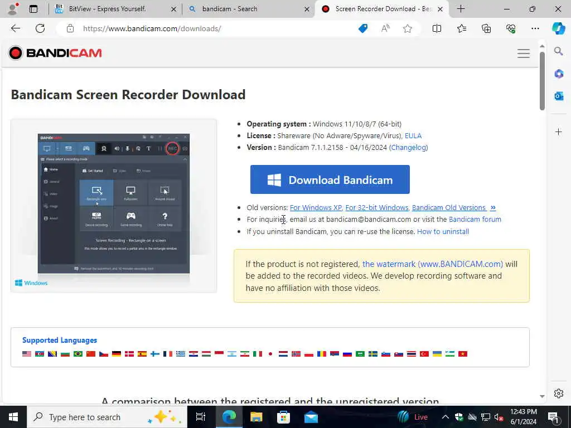Image resolution: width=571 pixels, height=428 pixels.
Task: Click the page vertical scrollbar thumb
Action: [x=542, y=81]
